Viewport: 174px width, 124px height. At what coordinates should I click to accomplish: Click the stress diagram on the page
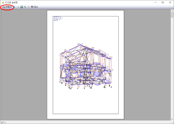tap(86, 66)
